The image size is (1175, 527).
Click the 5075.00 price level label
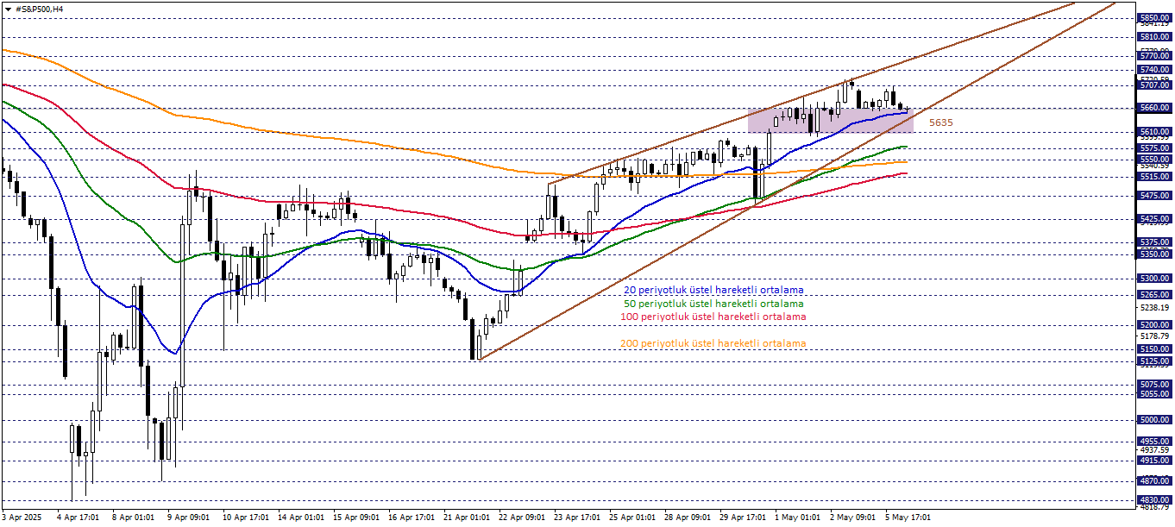tap(1154, 385)
